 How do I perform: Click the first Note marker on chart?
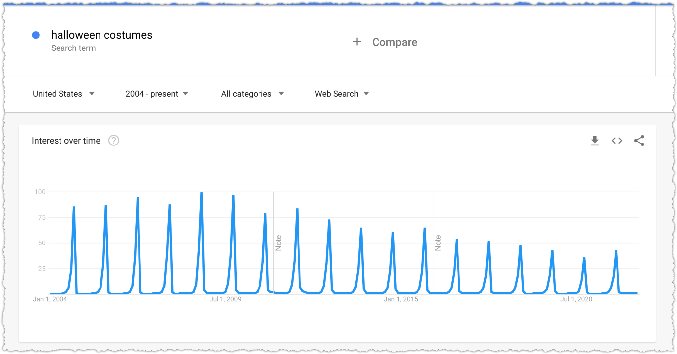[x=278, y=243]
